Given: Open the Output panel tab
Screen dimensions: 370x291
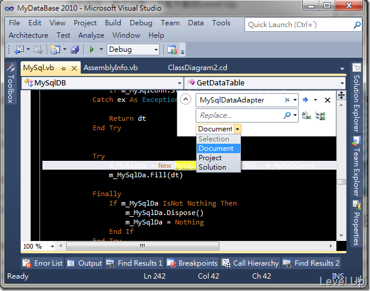Looking at the screenshot, I should tap(84, 263).
